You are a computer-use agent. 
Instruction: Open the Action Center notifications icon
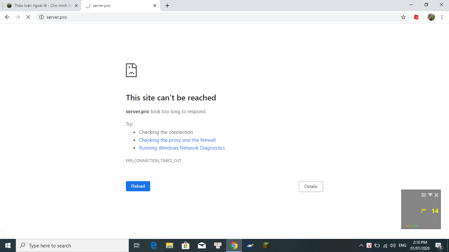[438, 245]
